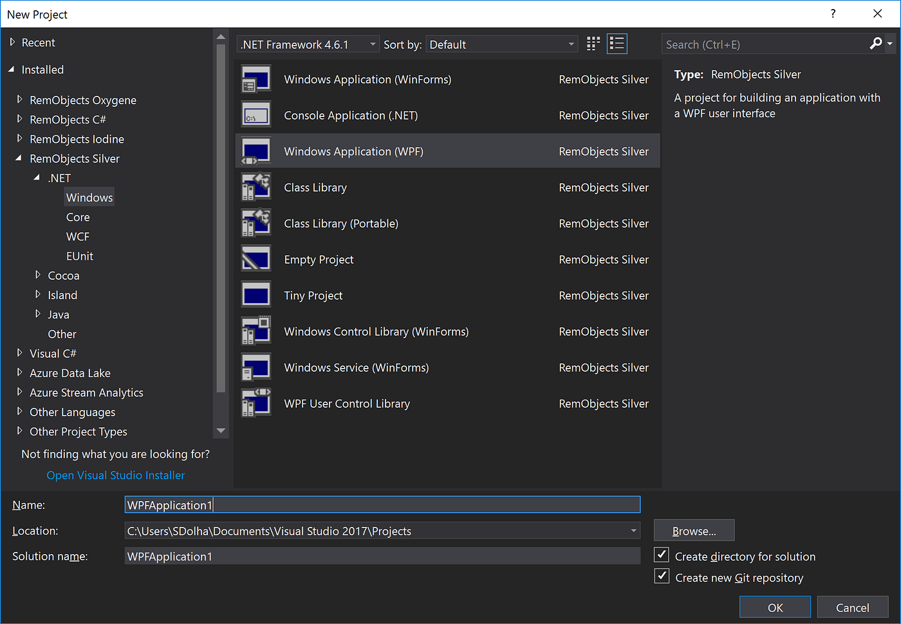Click the search magnifier icon
Viewport: 901px width, 624px height.
point(875,44)
